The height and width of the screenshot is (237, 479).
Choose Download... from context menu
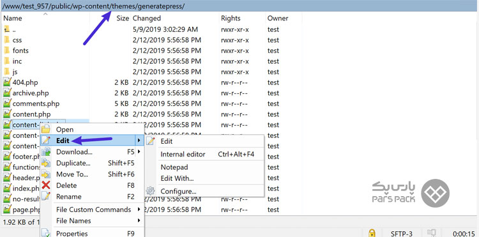click(x=74, y=152)
